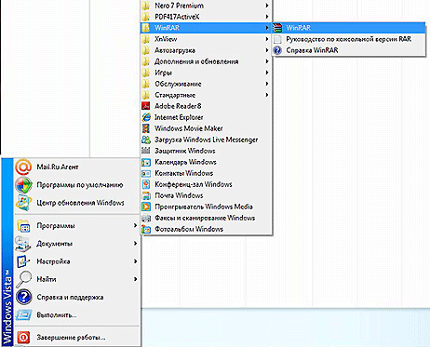The width and height of the screenshot is (430, 347).
Task: Launch WinRAR from the submenu
Action: (348, 28)
